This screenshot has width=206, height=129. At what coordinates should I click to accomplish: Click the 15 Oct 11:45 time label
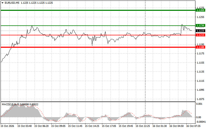75,126
